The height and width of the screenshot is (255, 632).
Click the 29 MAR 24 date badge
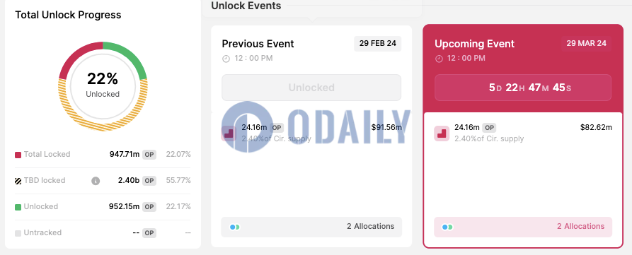click(x=587, y=43)
